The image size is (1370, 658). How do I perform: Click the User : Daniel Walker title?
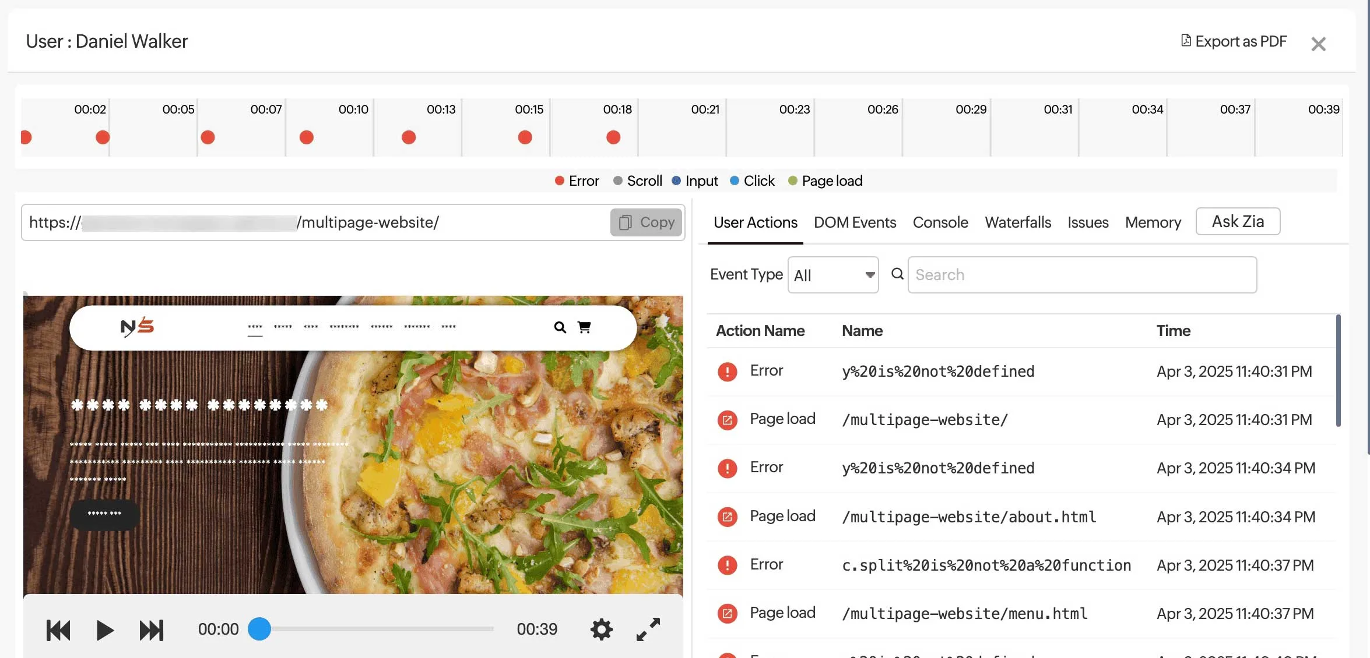(x=107, y=41)
